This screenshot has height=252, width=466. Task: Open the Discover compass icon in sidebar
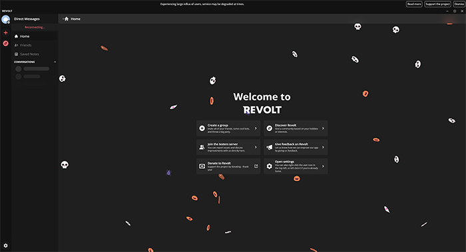[5, 43]
